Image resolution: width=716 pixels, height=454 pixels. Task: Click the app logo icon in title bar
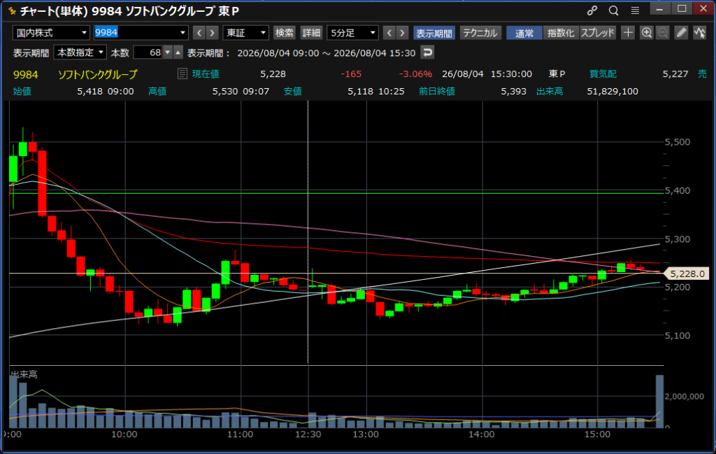tap(12, 10)
